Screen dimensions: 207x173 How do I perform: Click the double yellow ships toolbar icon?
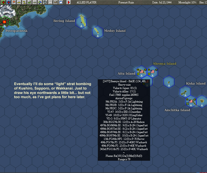click(x=24, y=2)
